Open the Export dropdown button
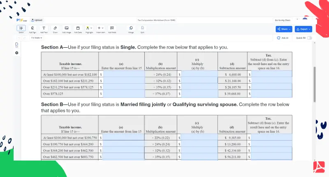 pos(304,29)
